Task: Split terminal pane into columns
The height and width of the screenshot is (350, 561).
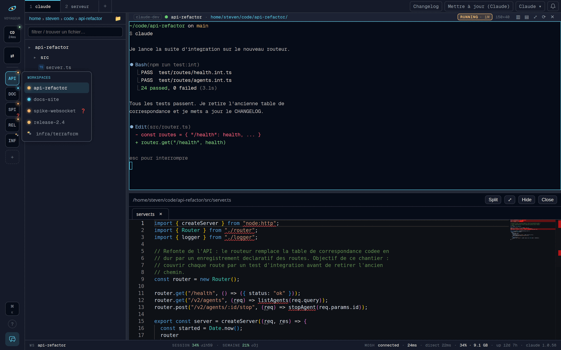Action: pyautogui.click(x=518, y=17)
